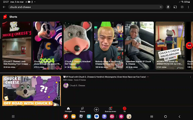Launch the red notes app in taskbar
The image size is (193, 120).
pos(66,116)
